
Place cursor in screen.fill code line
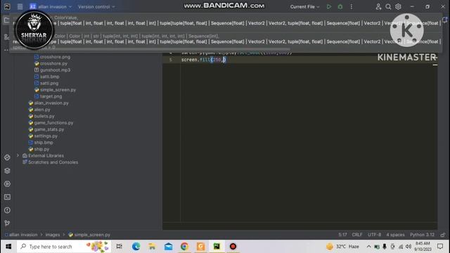[x=203, y=60]
